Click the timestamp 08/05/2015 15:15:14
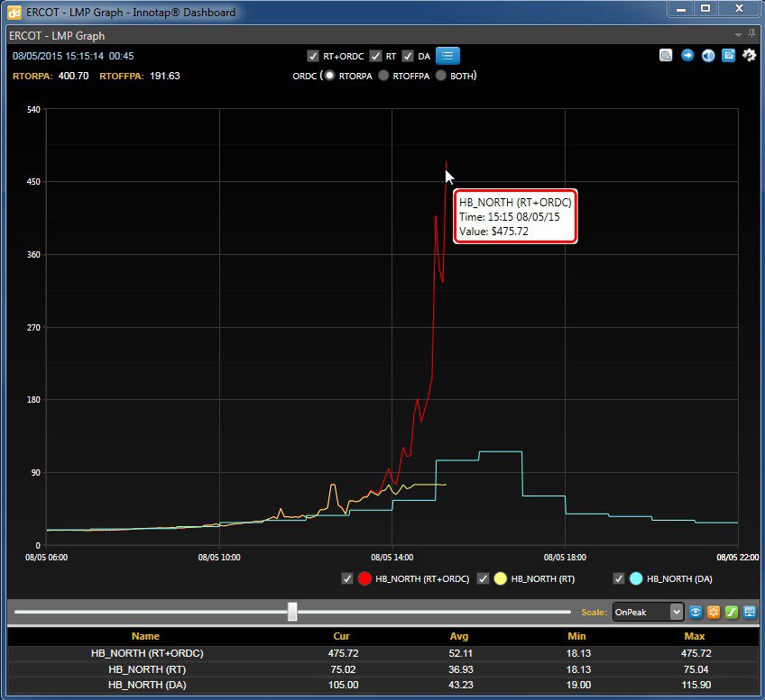 (58, 56)
